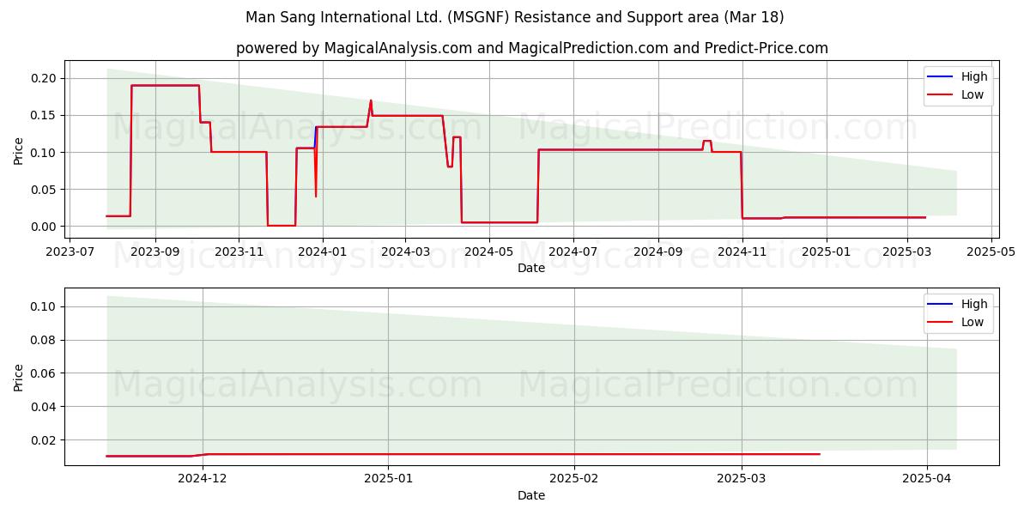Click the 0.19 price plateau line near 2023-09
This screenshot has width=1030, height=515.
[x=165, y=85]
